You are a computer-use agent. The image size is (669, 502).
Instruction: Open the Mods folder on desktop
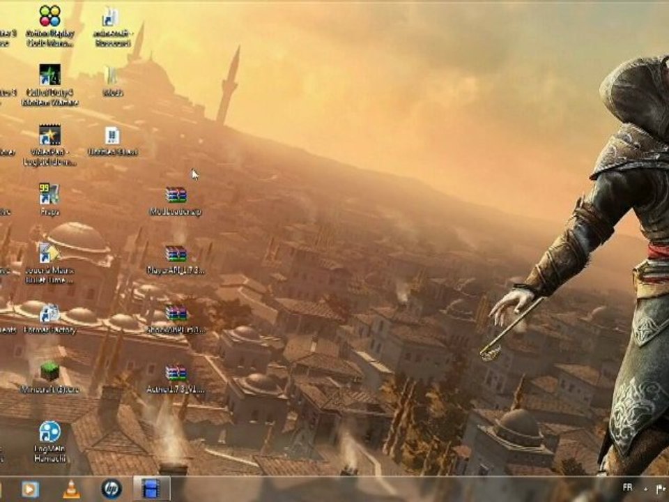(x=112, y=75)
